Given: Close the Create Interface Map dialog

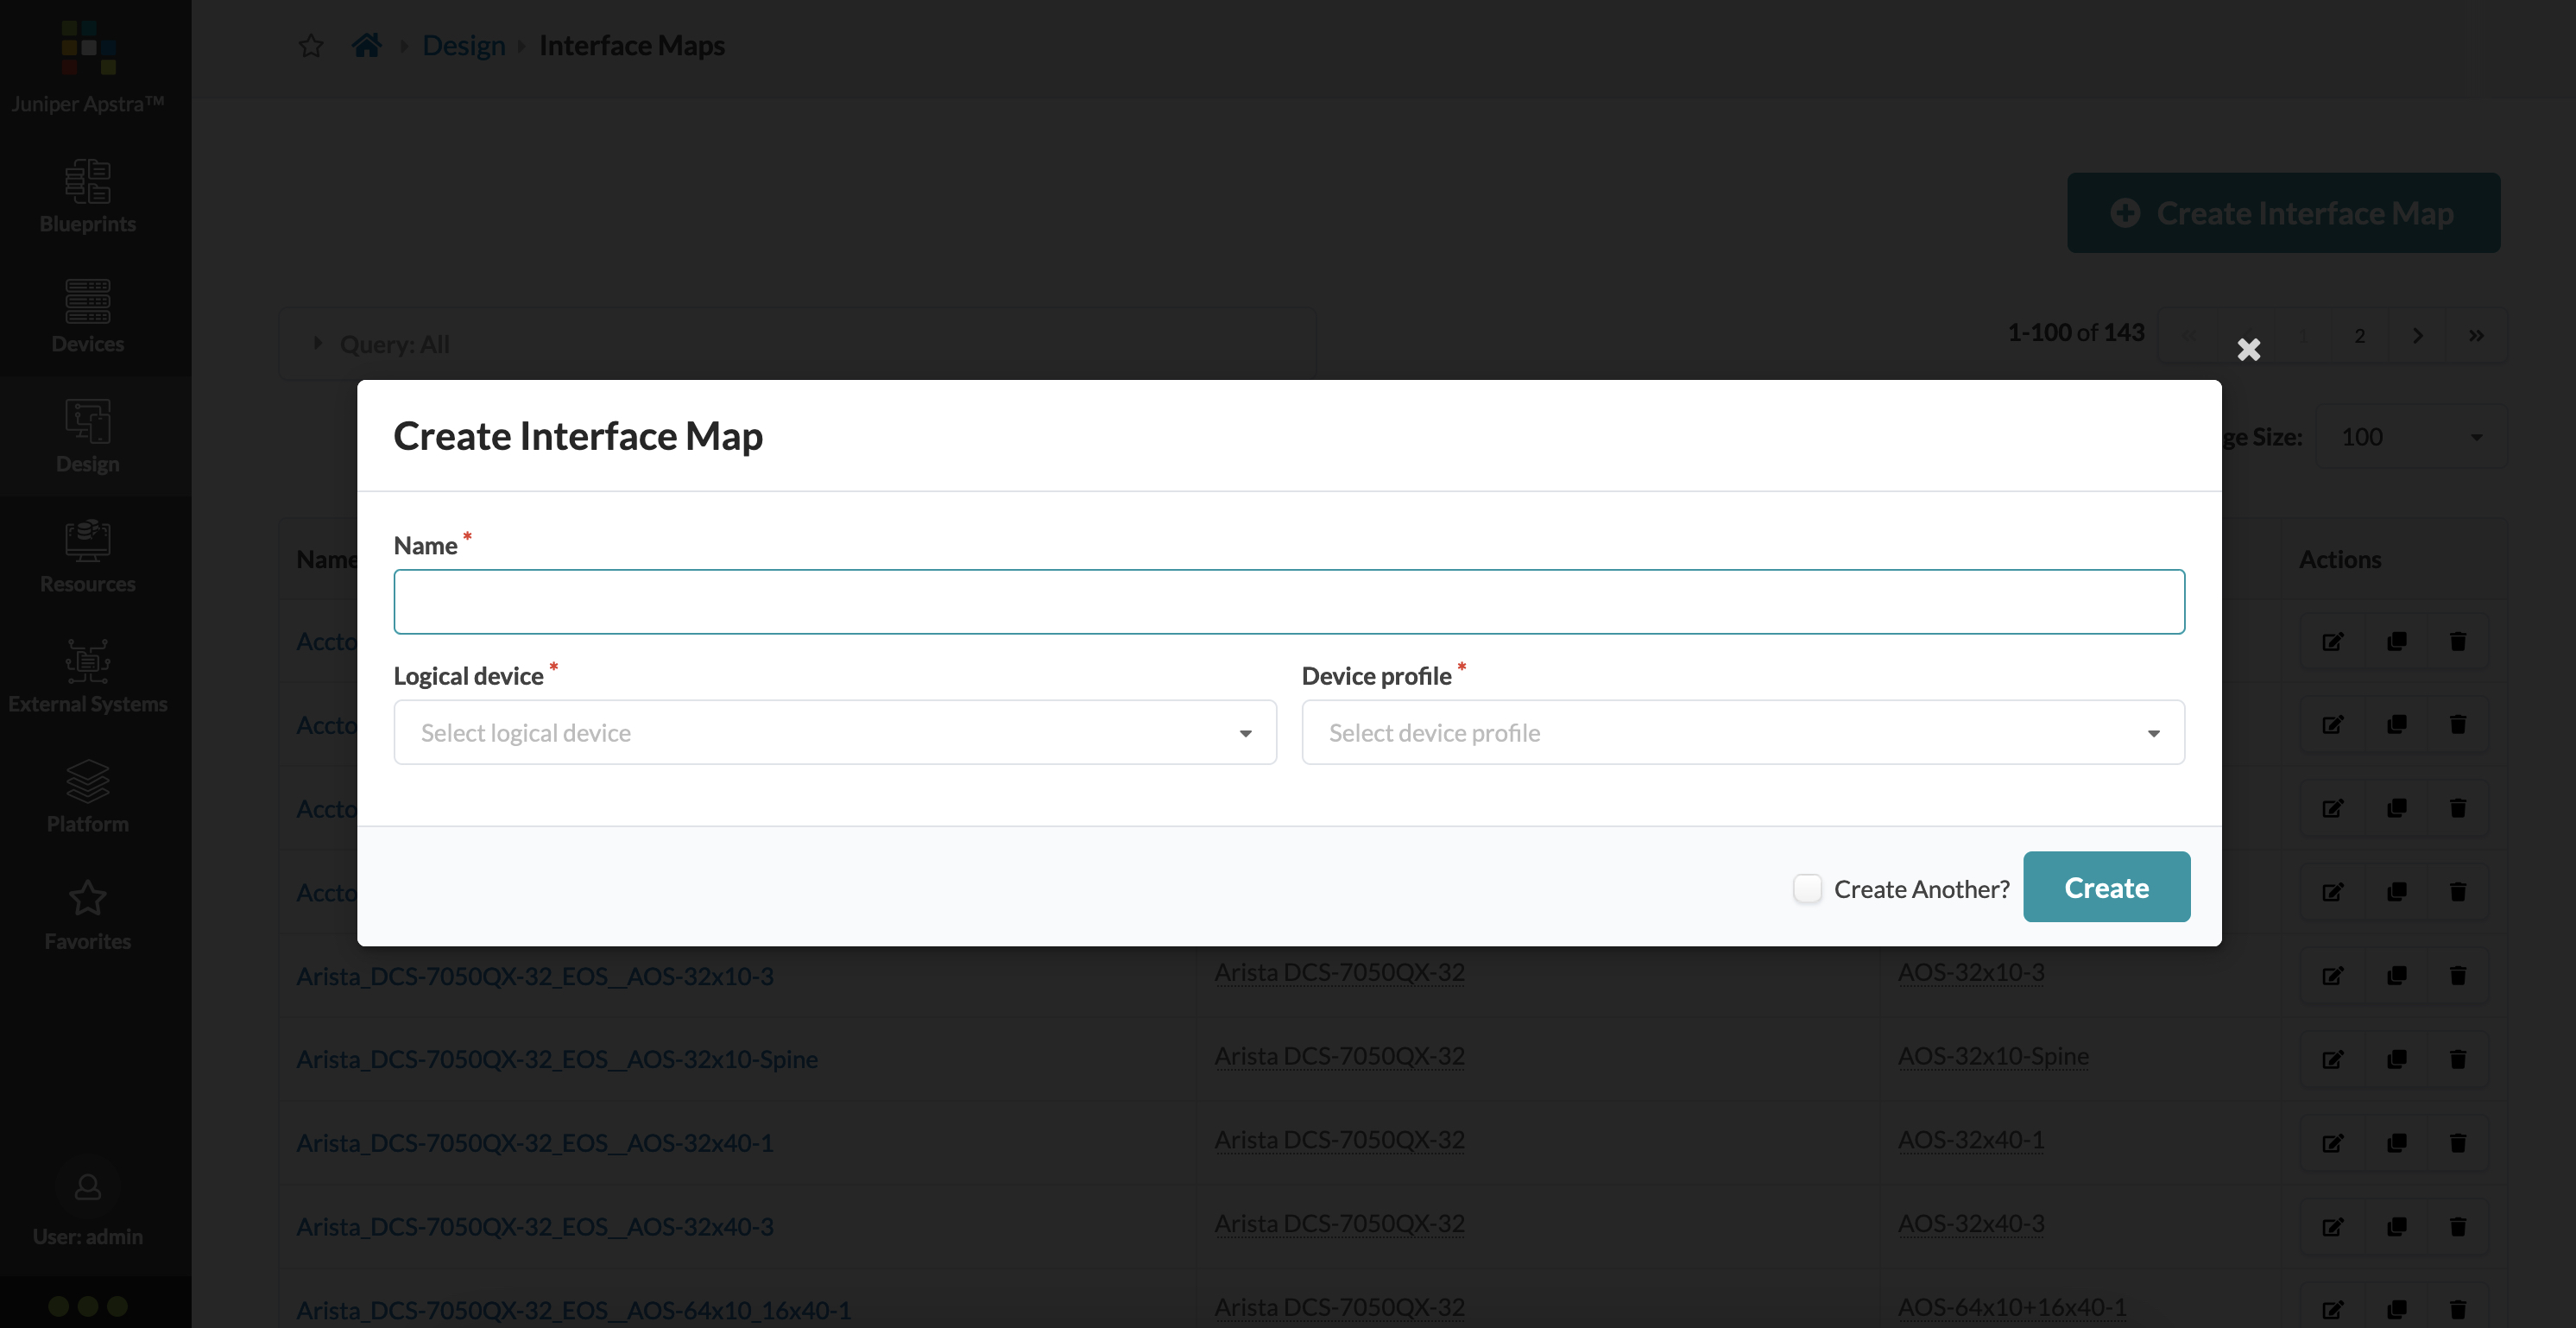Looking at the screenshot, I should 2249,349.
